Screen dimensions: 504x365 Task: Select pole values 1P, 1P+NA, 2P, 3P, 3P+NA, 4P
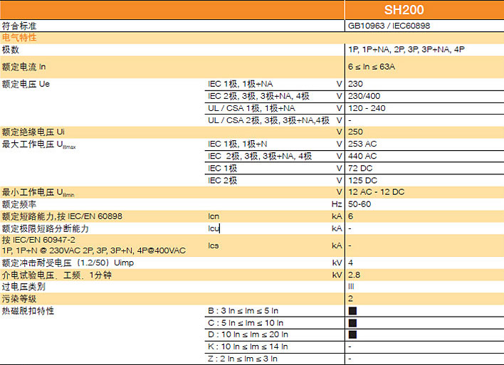coord(406,50)
